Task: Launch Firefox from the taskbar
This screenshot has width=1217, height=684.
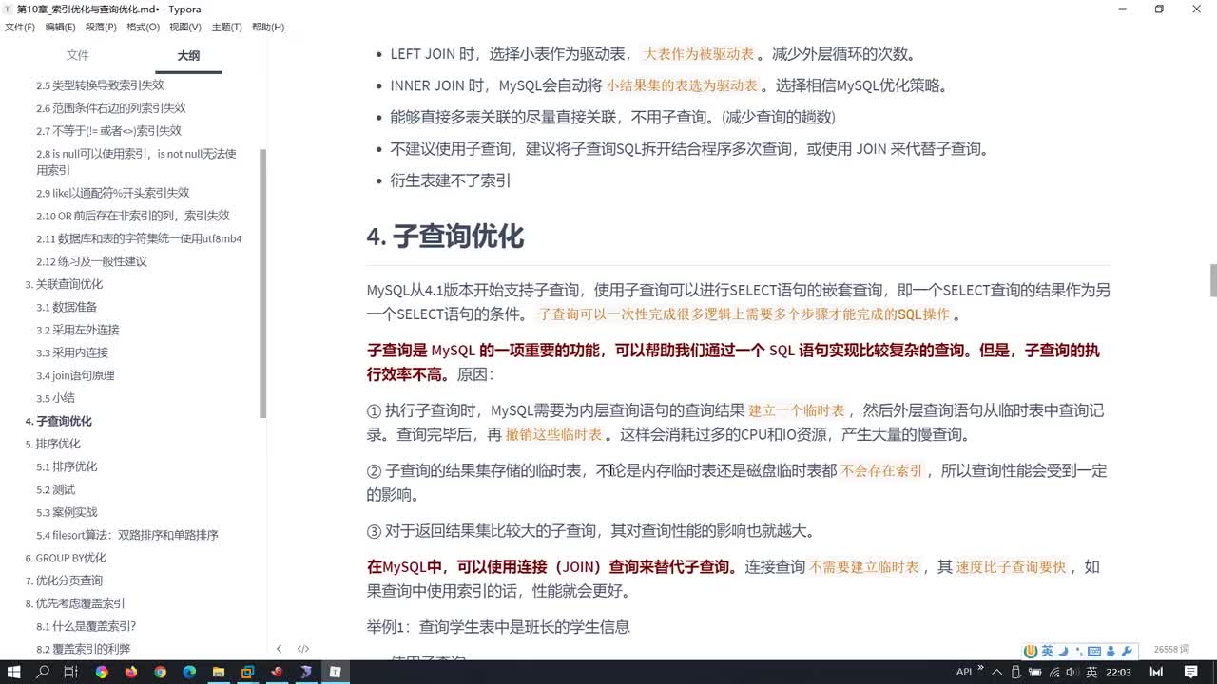Action: (x=130, y=672)
